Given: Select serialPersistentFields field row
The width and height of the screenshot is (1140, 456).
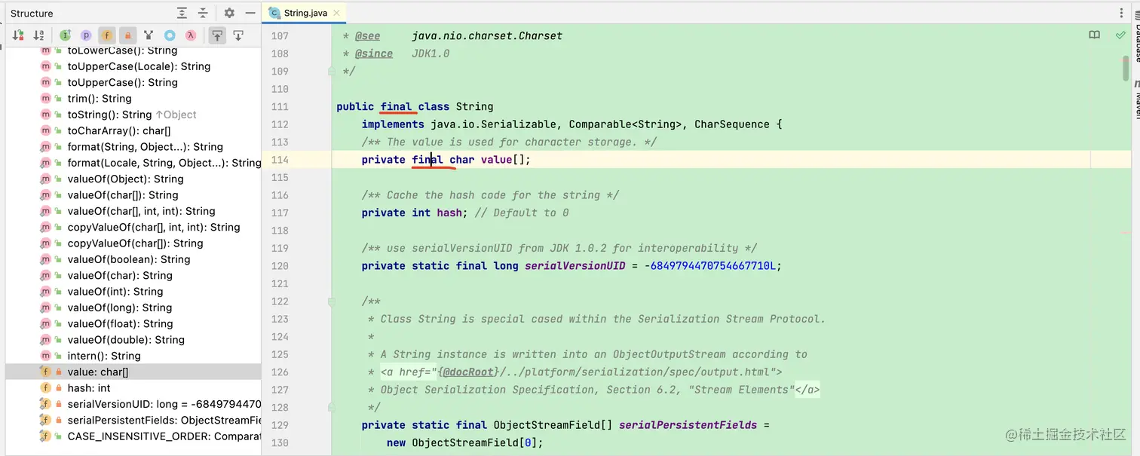Looking at the screenshot, I should [x=164, y=420].
